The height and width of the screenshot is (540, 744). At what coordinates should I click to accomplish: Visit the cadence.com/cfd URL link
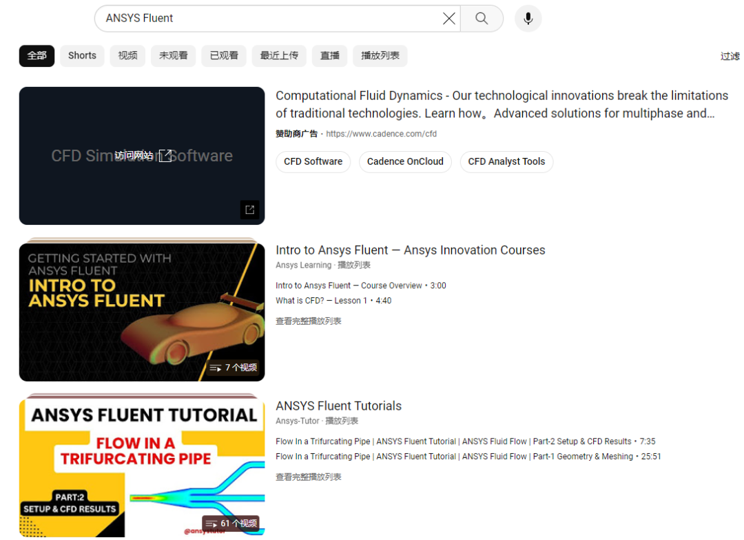(x=382, y=134)
